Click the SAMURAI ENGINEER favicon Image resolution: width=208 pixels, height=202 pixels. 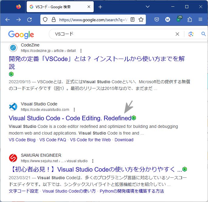(13, 158)
